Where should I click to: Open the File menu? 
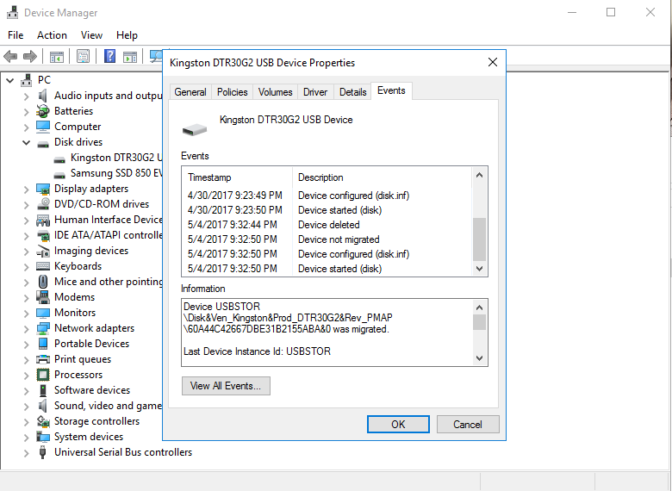point(16,35)
